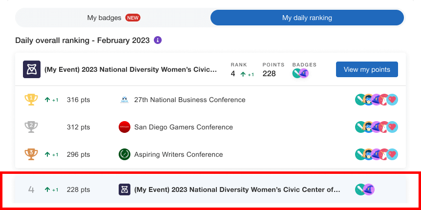Click the heart badge in the Business Conference row
421x210 pixels.
tap(393, 100)
